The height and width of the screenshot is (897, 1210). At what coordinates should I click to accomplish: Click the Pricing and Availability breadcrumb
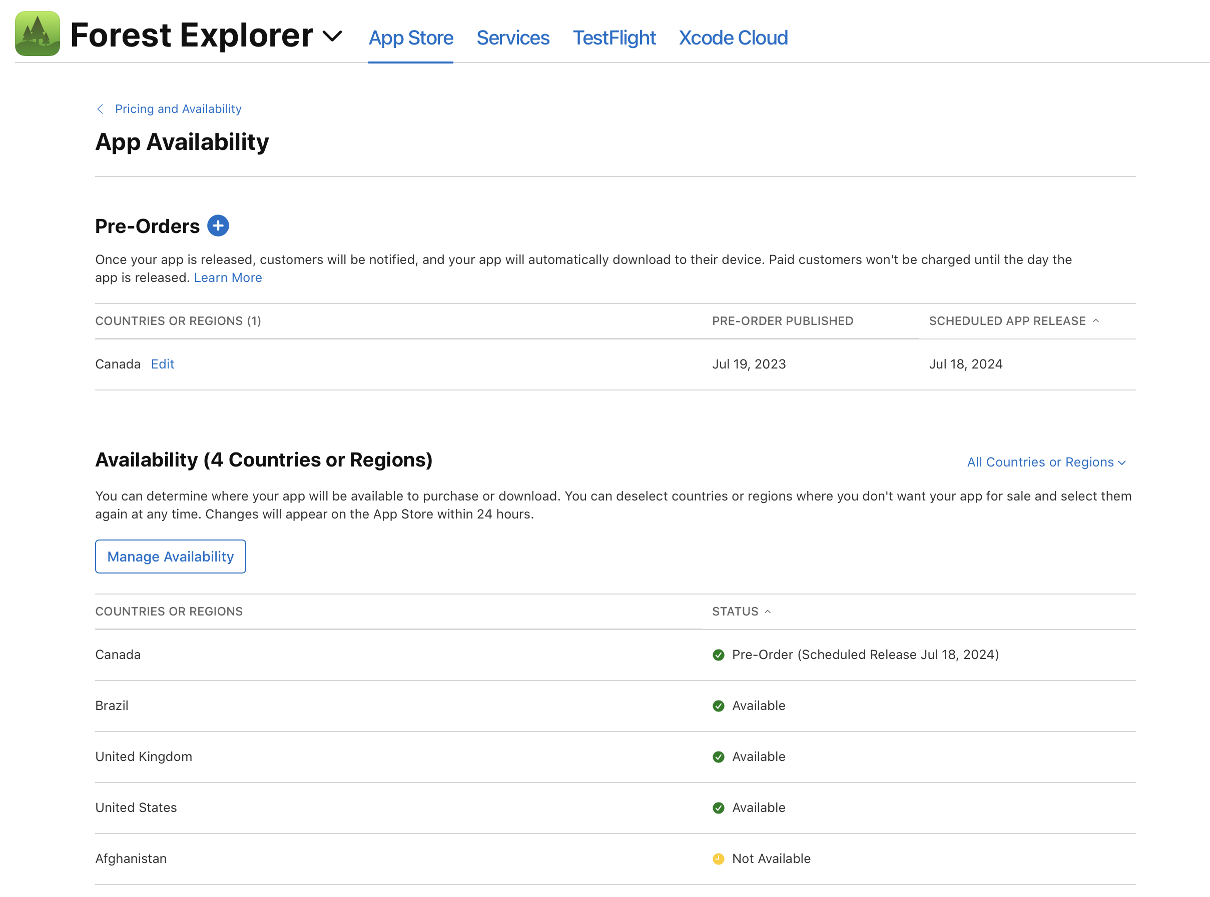(178, 108)
